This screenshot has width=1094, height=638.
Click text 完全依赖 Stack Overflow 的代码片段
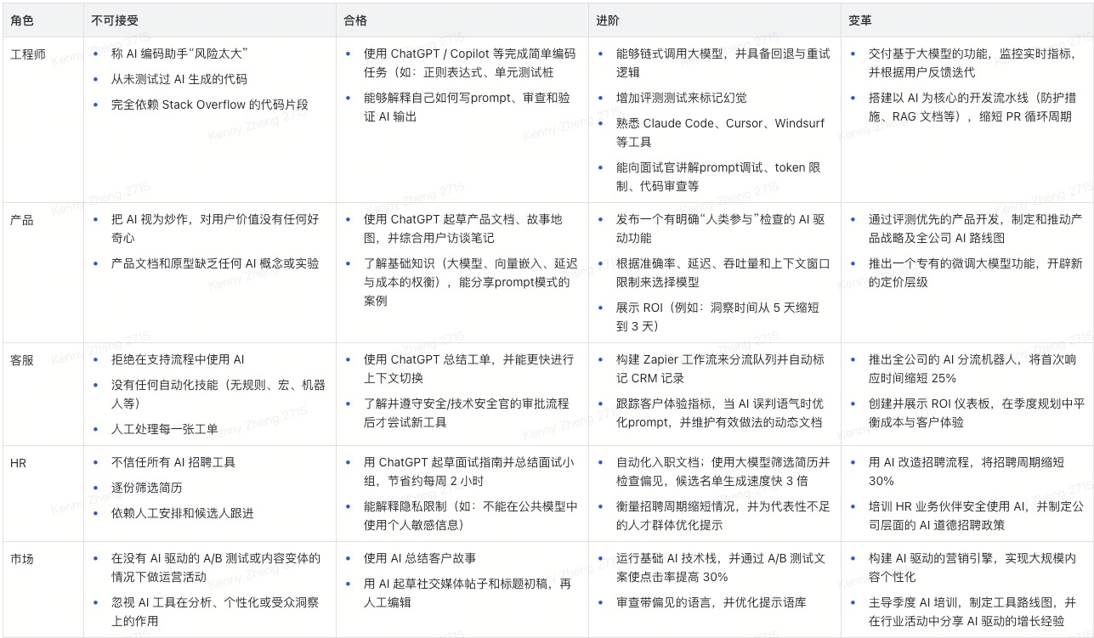pyautogui.click(x=210, y=104)
